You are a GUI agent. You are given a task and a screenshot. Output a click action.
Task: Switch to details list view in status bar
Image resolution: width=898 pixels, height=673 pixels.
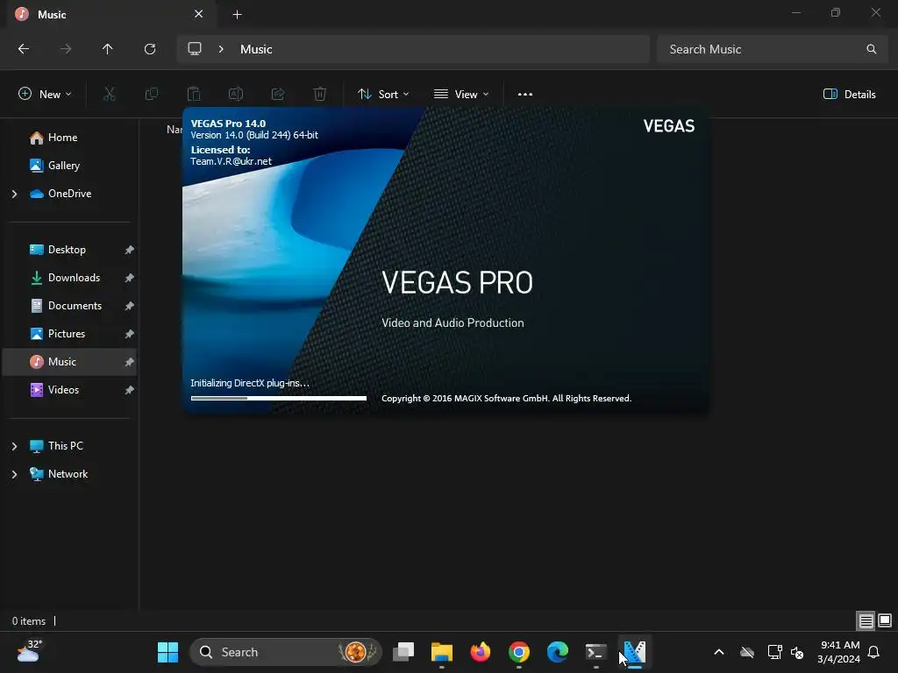click(x=866, y=620)
